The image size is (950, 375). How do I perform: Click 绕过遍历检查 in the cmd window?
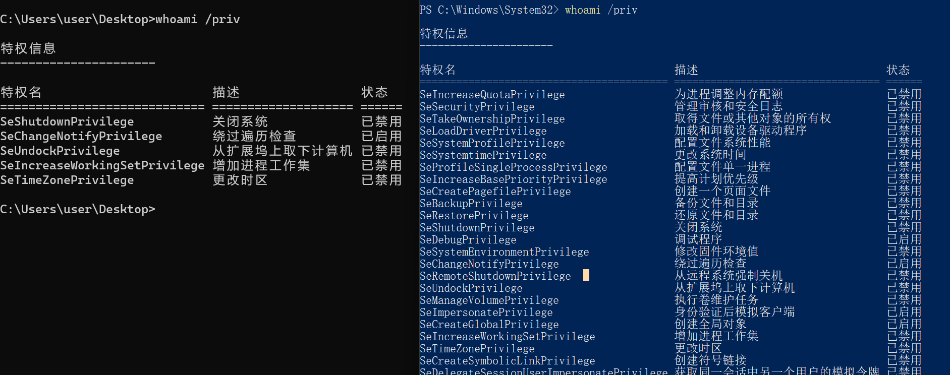coord(254,136)
